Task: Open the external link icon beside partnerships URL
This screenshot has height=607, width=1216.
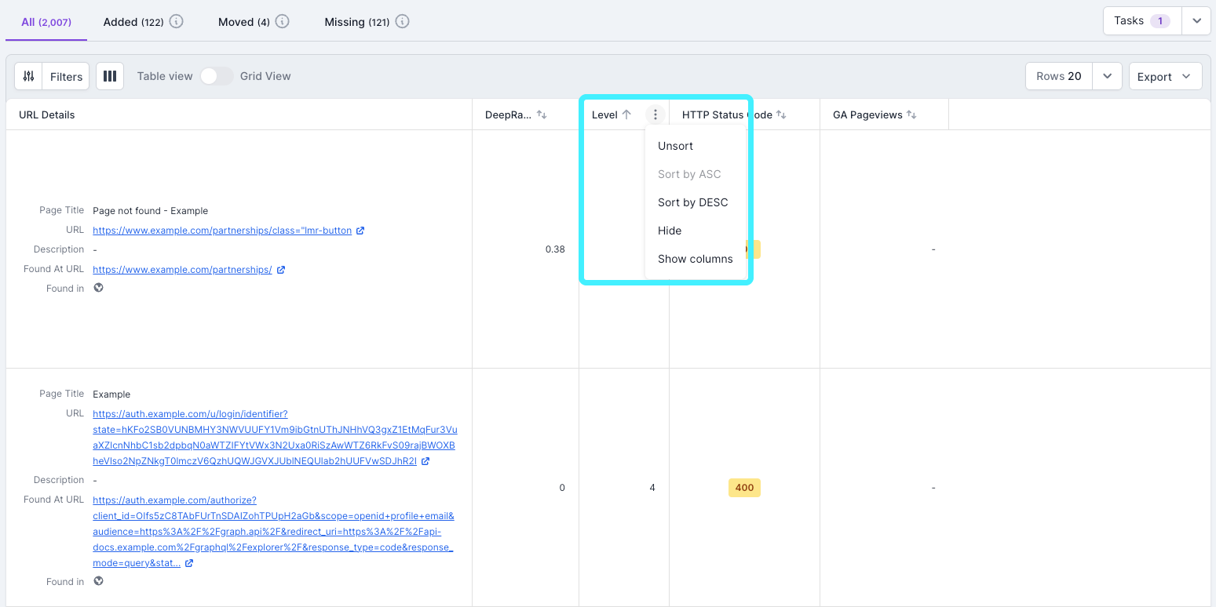Action: coord(360,230)
